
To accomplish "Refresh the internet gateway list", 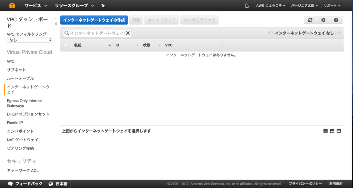I will [310, 20].
